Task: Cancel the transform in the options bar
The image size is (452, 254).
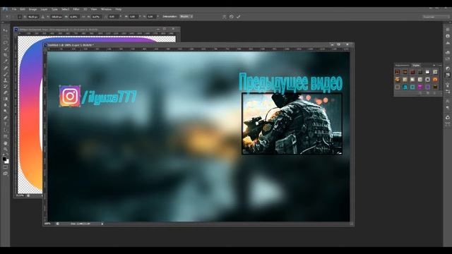Action: point(232,17)
